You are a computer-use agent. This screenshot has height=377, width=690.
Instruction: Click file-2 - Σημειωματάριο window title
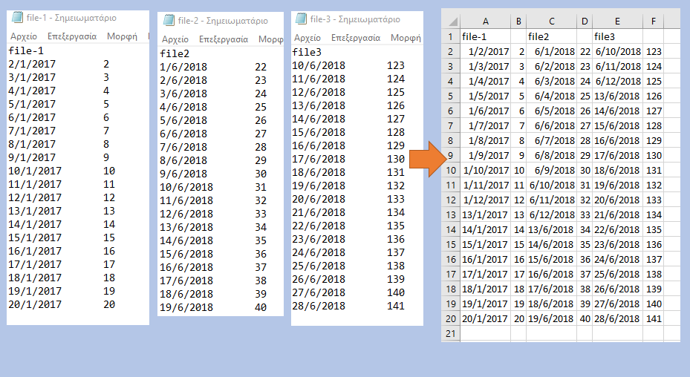pyautogui.click(x=223, y=20)
